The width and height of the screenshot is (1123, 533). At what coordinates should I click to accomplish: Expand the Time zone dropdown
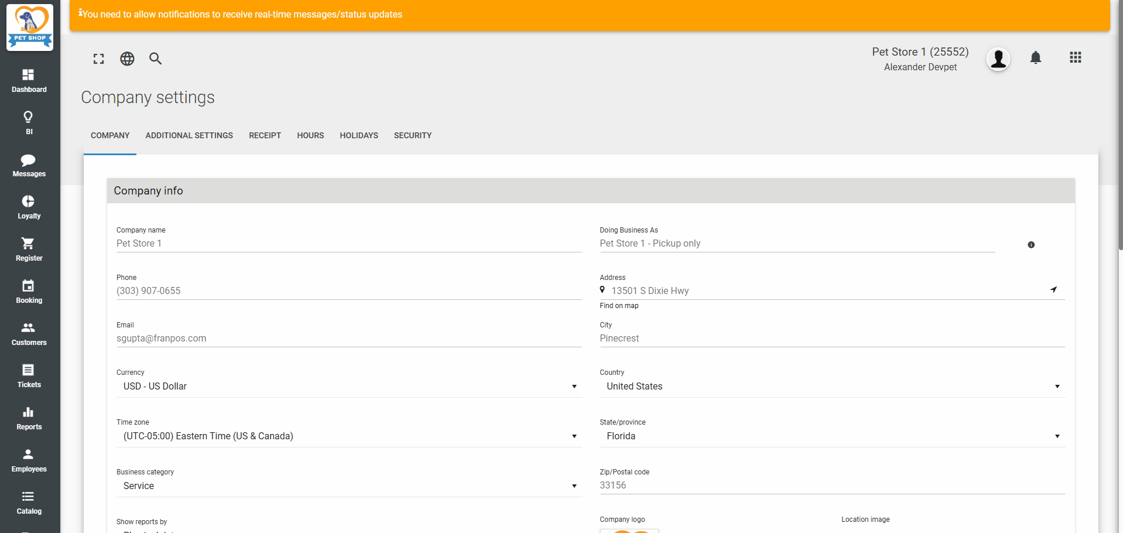(349, 436)
